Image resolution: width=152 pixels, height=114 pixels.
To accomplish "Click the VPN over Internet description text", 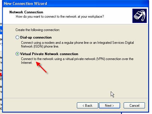I will (77, 61).
